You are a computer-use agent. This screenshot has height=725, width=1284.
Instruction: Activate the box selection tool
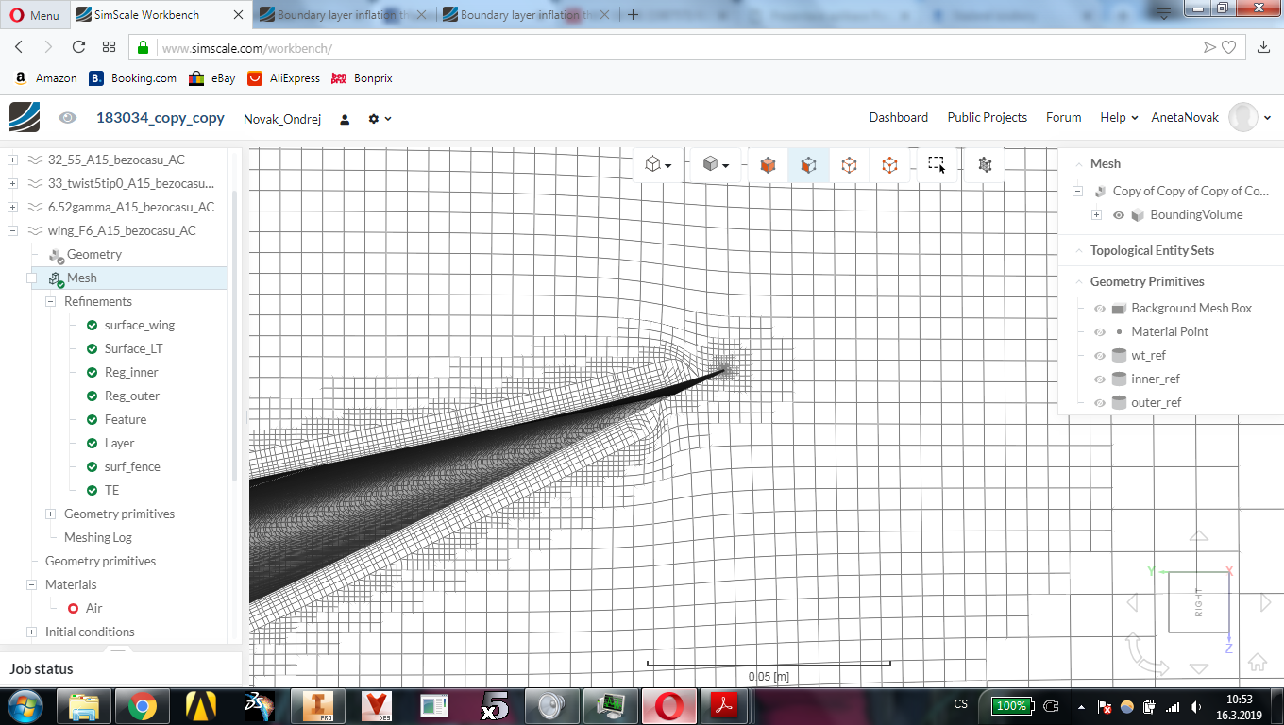pyautogui.click(x=937, y=164)
